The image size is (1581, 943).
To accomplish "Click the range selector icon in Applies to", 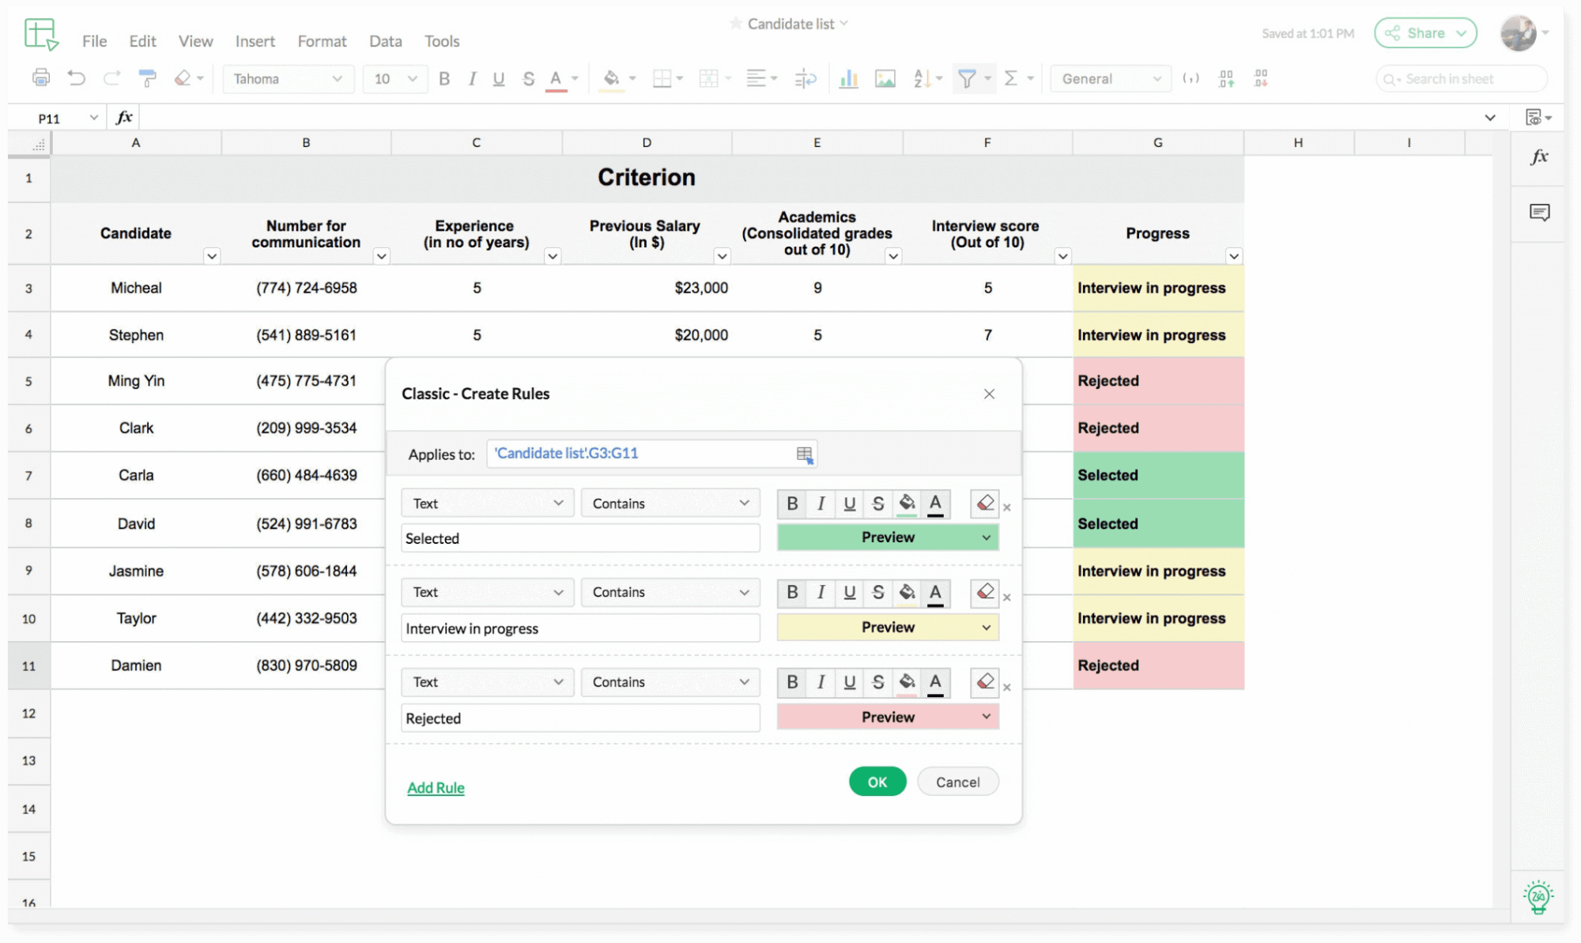I will pyautogui.click(x=804, y=455).
